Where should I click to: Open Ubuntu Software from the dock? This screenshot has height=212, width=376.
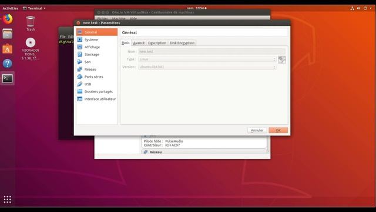[x=8, y=49]
